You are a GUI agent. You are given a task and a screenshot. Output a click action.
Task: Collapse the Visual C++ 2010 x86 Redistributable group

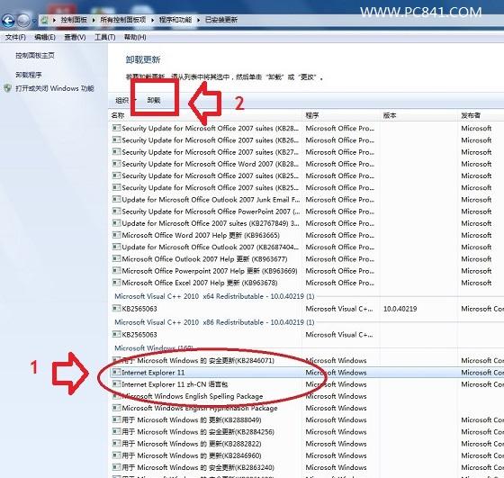(214, 322)
